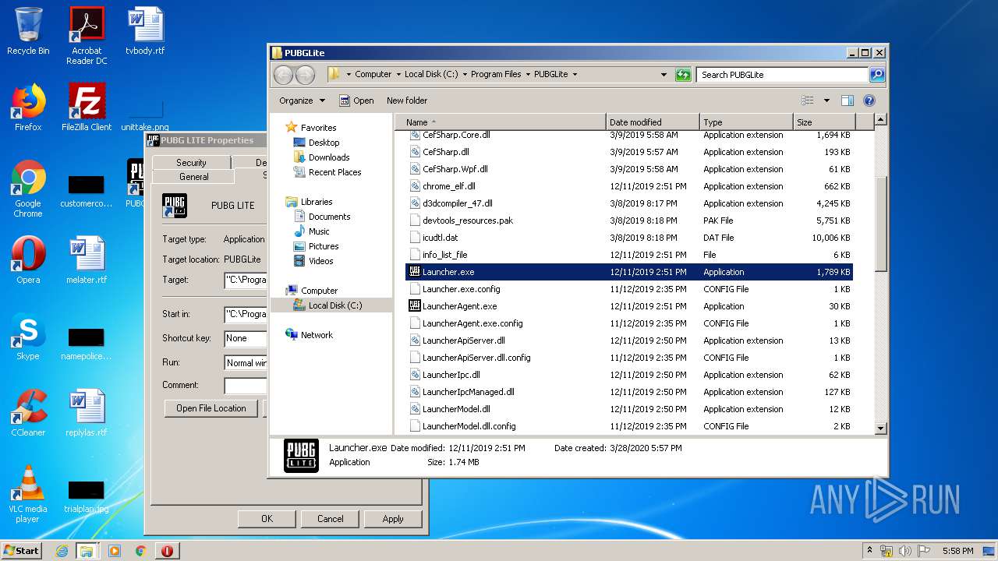998x561 pixels.
Task: Sort by Size column header
Action: (x=824, y=122)
